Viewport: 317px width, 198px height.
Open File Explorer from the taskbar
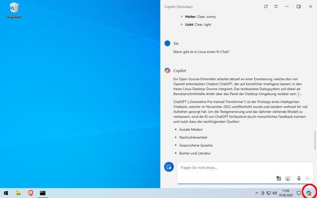[19, 193]
